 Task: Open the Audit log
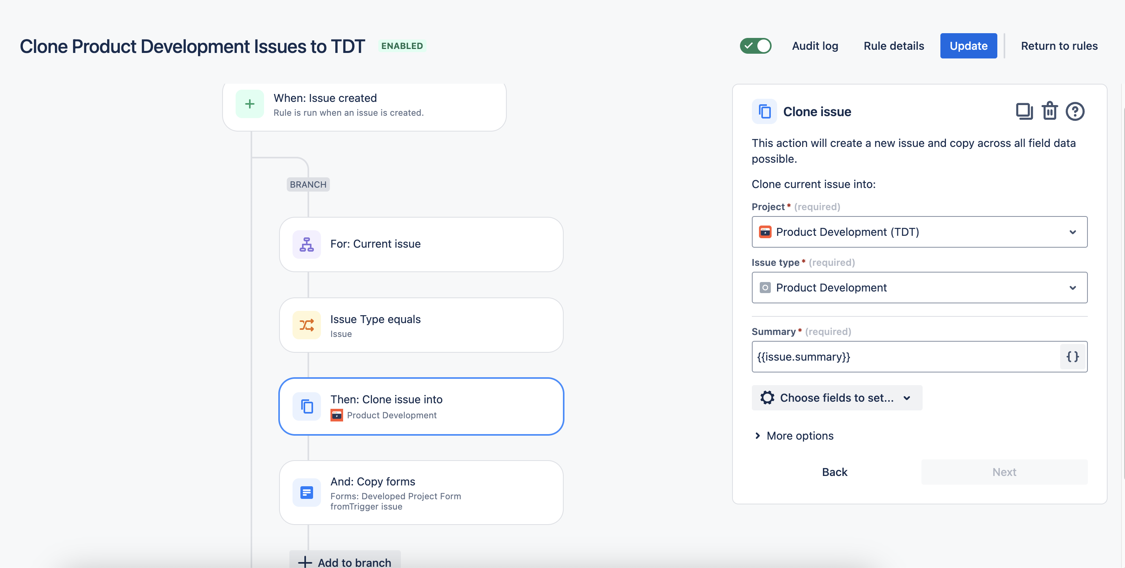click(x=815, y=46)
